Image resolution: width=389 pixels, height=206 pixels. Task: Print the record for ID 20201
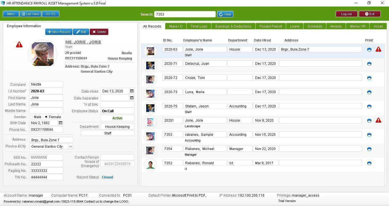369,120
